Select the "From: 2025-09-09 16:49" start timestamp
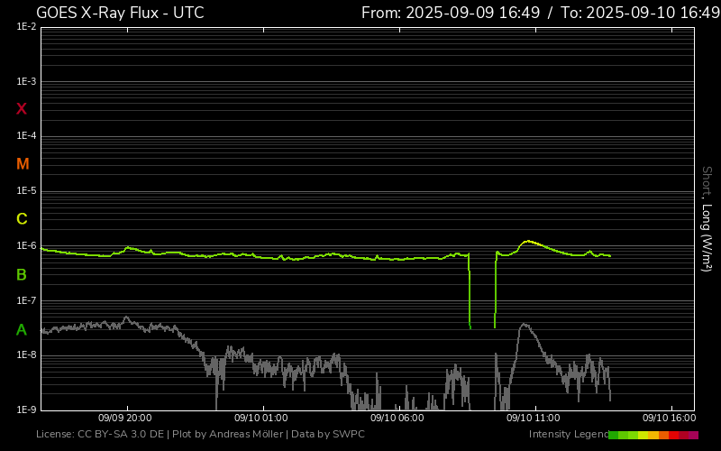This screenshot has width=721, height=451. pyautogui.click(x=451, y=13)
